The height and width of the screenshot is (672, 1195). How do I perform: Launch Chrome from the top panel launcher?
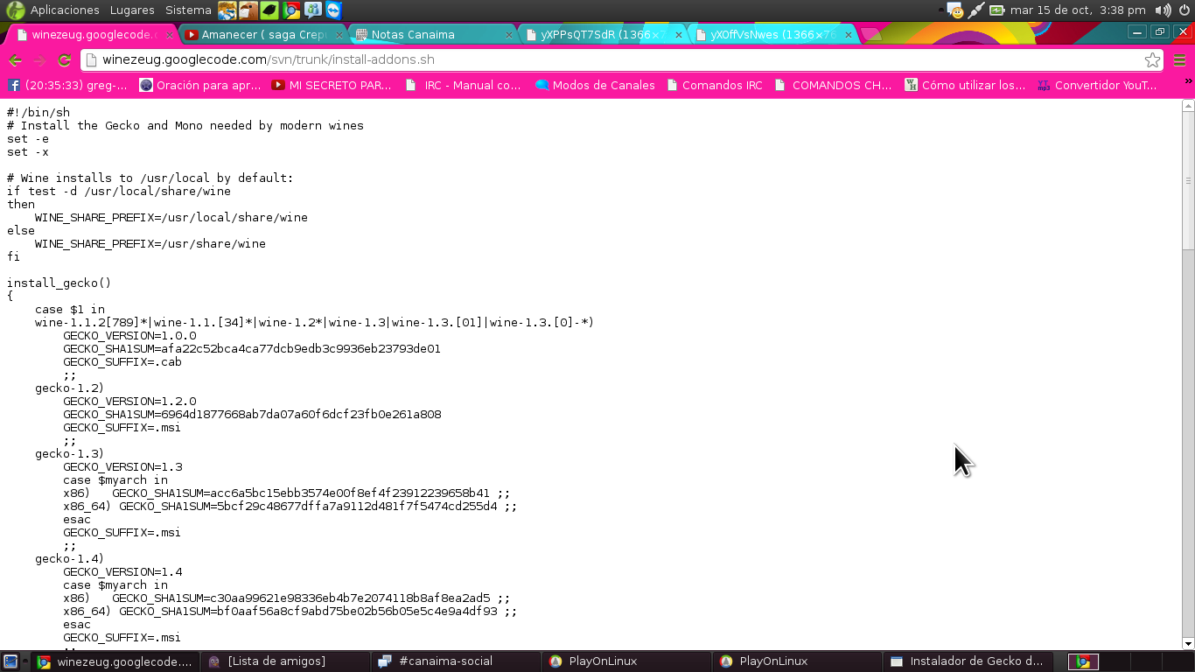(x=291, y=10)
